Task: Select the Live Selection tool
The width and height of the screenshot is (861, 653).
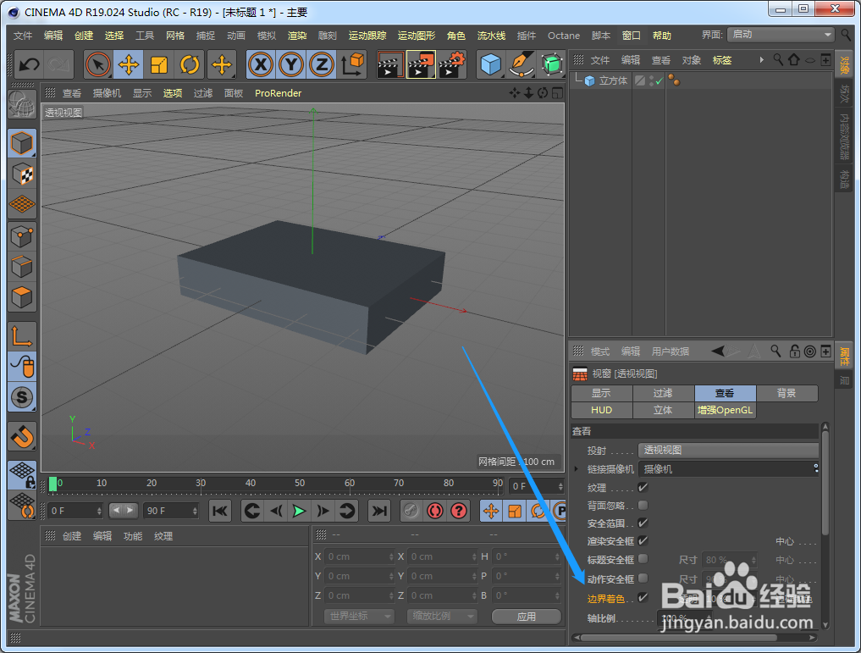Action: pyautogui.click(x=97, y=64)
